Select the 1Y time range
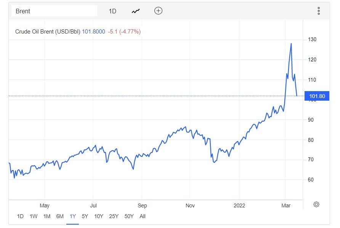Screen dimensions: 340x228 click(72, 216)
